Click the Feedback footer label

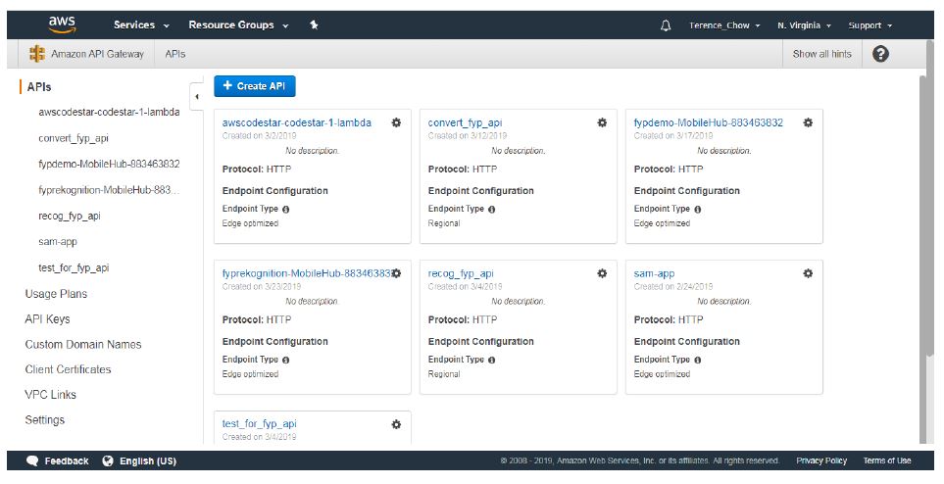point(67,460)
